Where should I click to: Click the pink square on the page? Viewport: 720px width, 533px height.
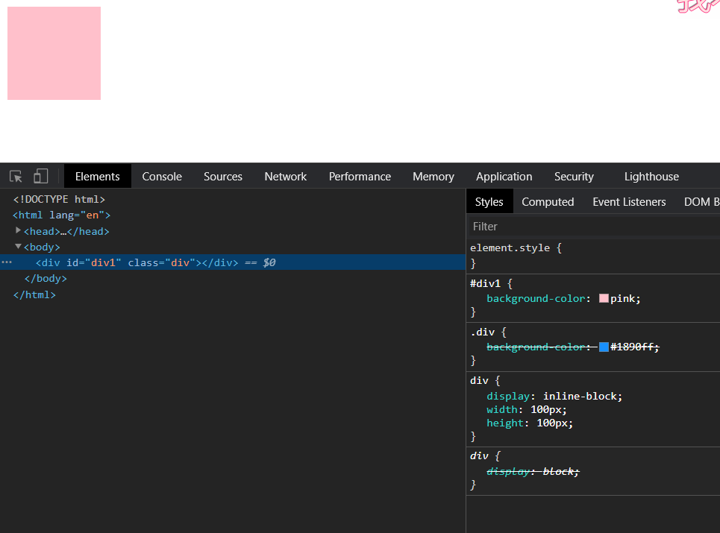pos(54,54)
